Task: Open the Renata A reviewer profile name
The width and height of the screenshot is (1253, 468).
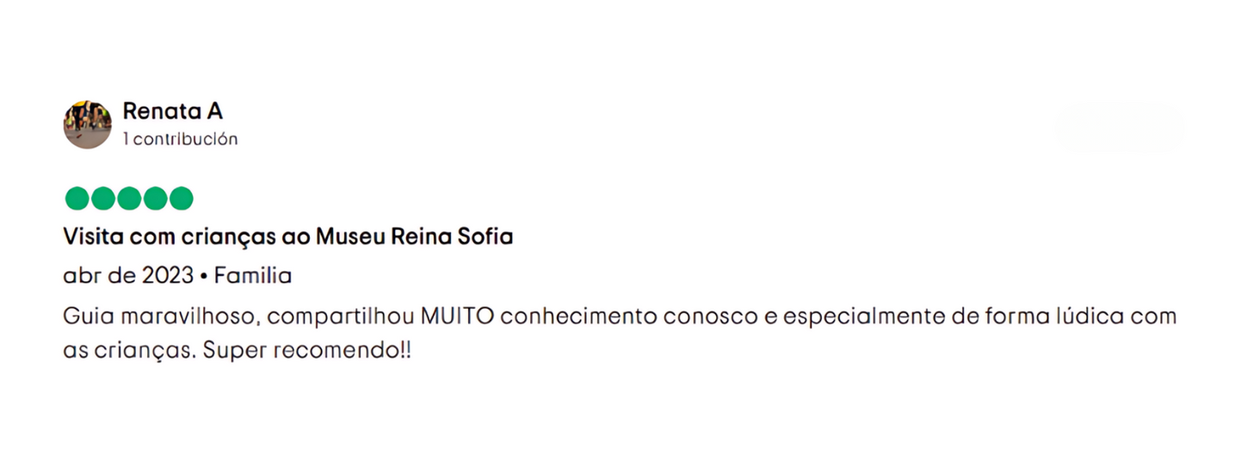Action: [172, 111]
